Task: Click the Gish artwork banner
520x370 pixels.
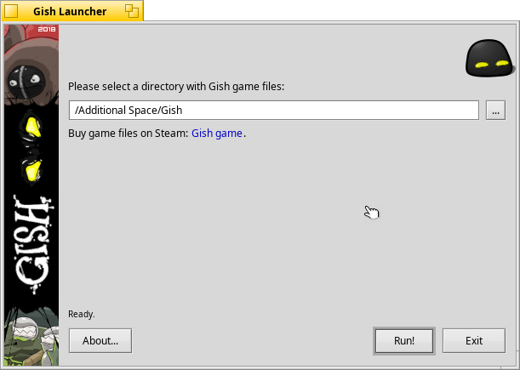Action: pyautogui.click(x=31, y=196)
